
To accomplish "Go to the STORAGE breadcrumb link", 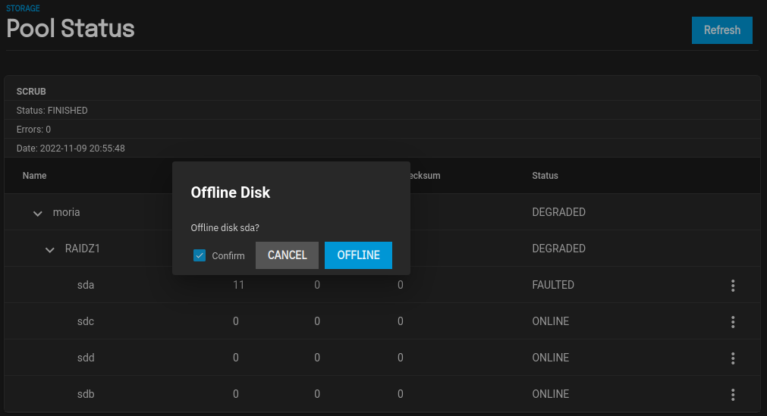I will pos(24,9).
